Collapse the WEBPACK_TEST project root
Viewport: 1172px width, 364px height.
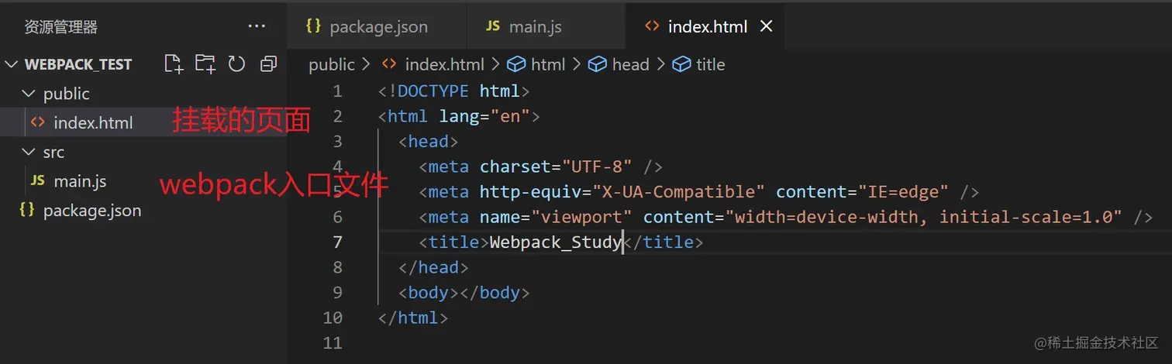[12, 64]
